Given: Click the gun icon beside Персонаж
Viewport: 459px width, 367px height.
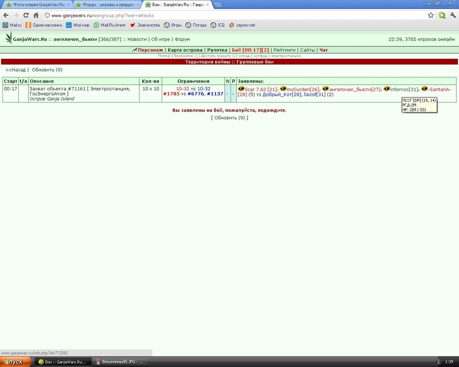Looking at the screenshot, I should (134, 50).
